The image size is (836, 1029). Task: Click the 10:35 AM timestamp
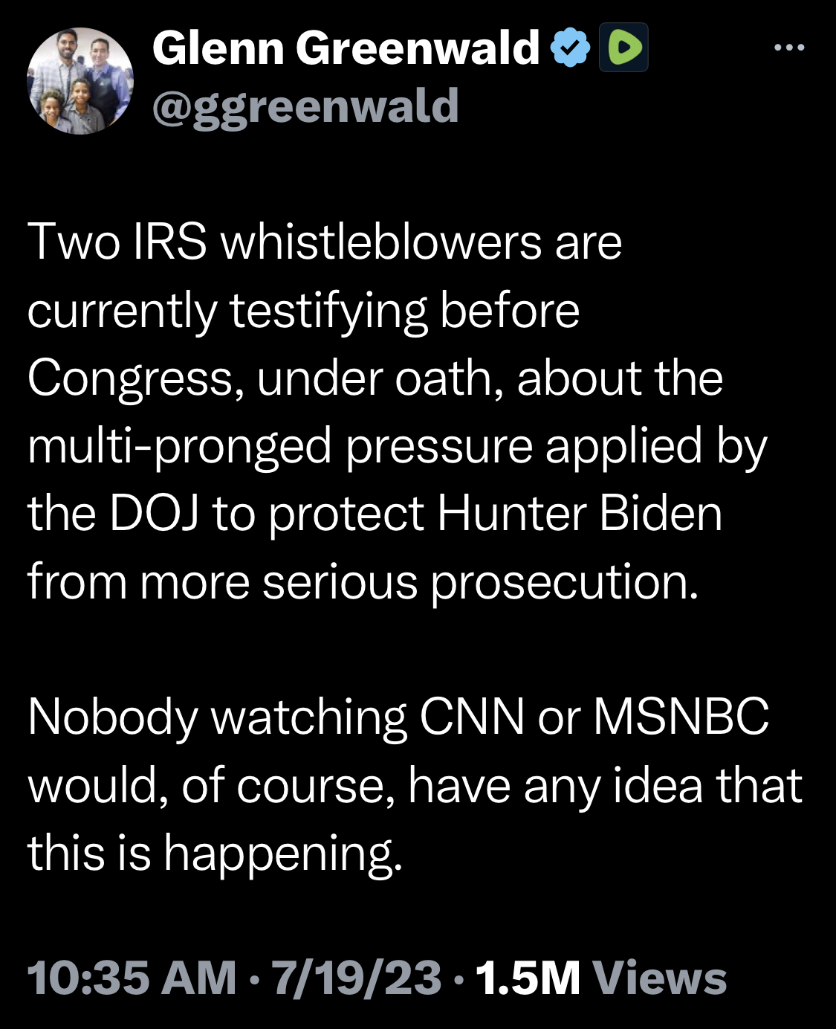click(x=132, y=977)
